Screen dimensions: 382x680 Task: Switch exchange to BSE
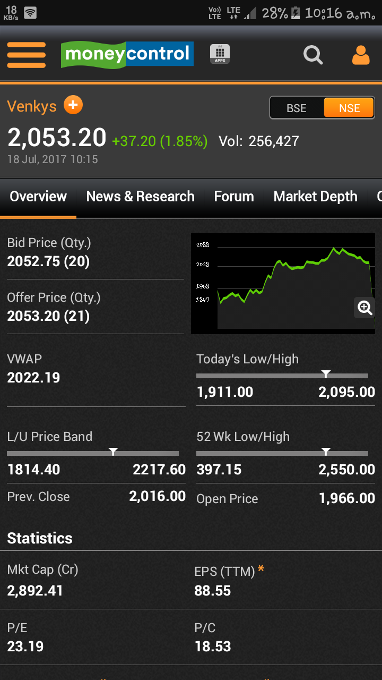[297, 108]
